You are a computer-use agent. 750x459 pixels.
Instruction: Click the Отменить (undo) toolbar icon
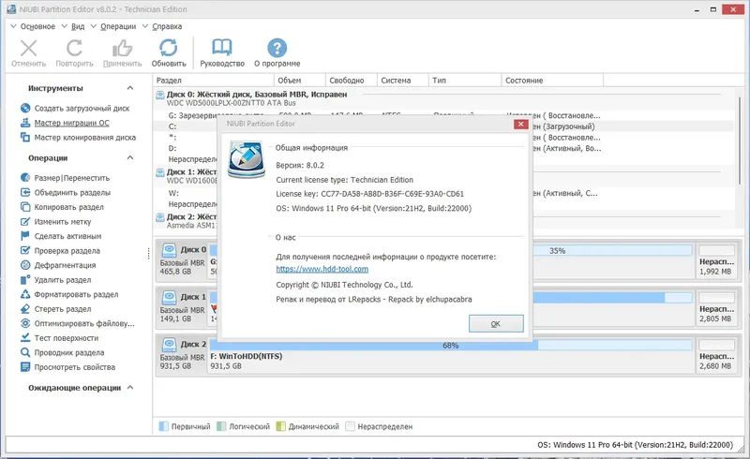29,49
